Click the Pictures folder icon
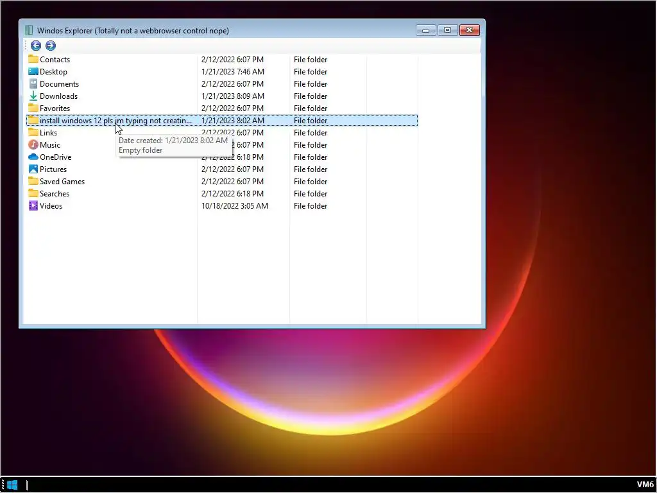Screen dimensions: 657x493 tap(33, 169)
